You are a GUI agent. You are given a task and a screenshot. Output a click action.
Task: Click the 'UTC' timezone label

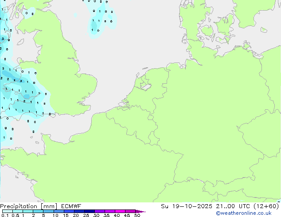point(244,206)
